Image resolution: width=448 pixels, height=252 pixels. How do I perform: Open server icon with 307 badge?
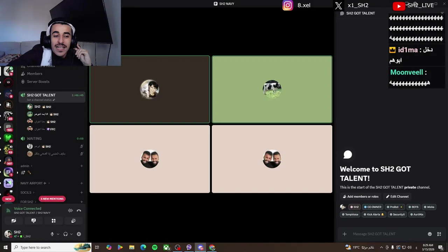click(x=8, y=161)
